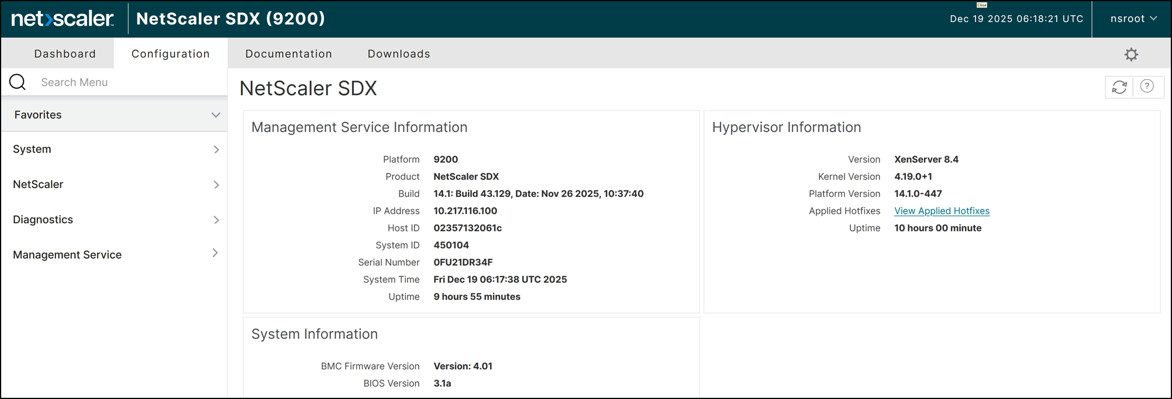This screenshot has width=1172, height=399.
Task: Expand the Management Service menu arrow
Action: [215, 253]
